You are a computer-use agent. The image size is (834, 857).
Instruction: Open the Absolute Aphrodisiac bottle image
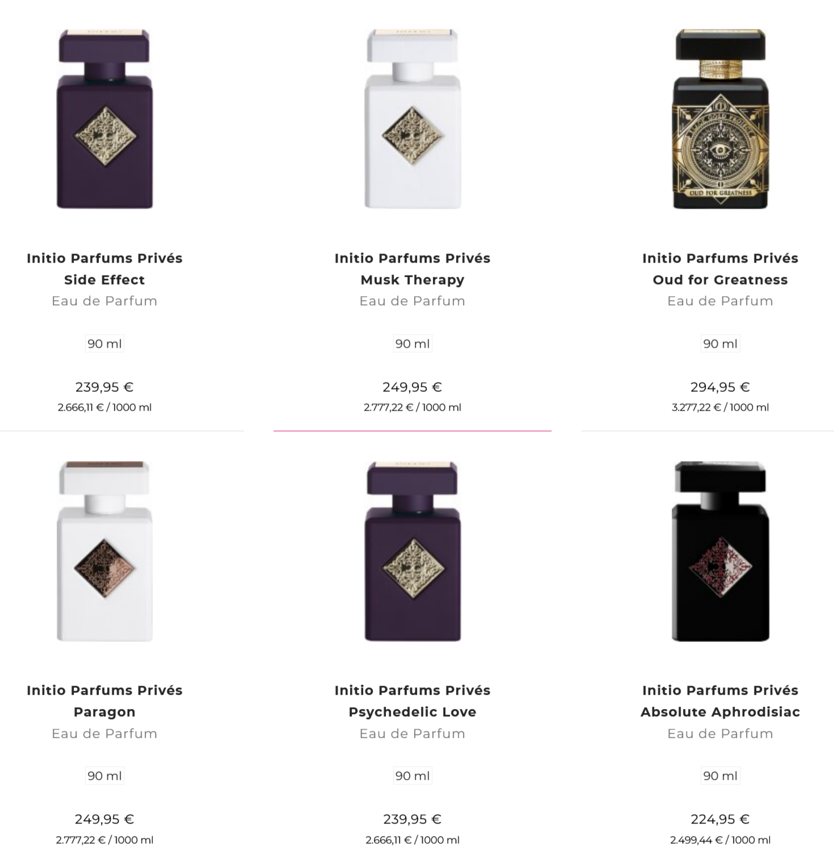click(x=720, y=551)
